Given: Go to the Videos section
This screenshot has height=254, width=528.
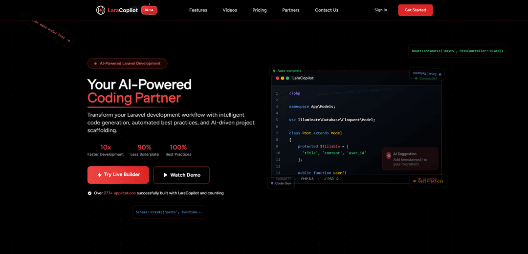Looking at the screenshot, I should tap(230, 10).
